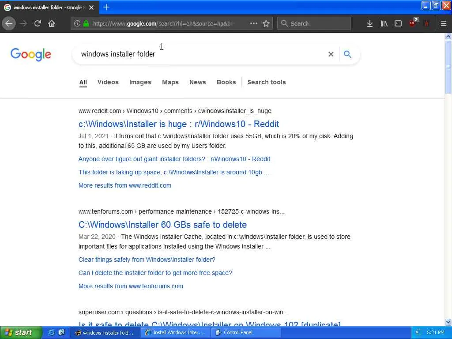Open 'Anyone ever figure out giant installer folders' link

(x=174, y=159)
